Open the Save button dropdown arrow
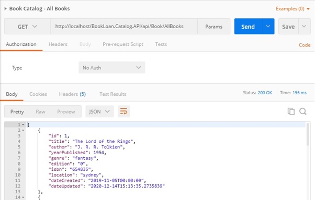The width and height of the screenshot is (315, 200). coord(304,27)
